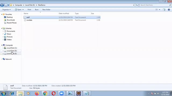The width and height of the screenshot is (172, 96).
Task: Select the Computer node
Action: 9,45
